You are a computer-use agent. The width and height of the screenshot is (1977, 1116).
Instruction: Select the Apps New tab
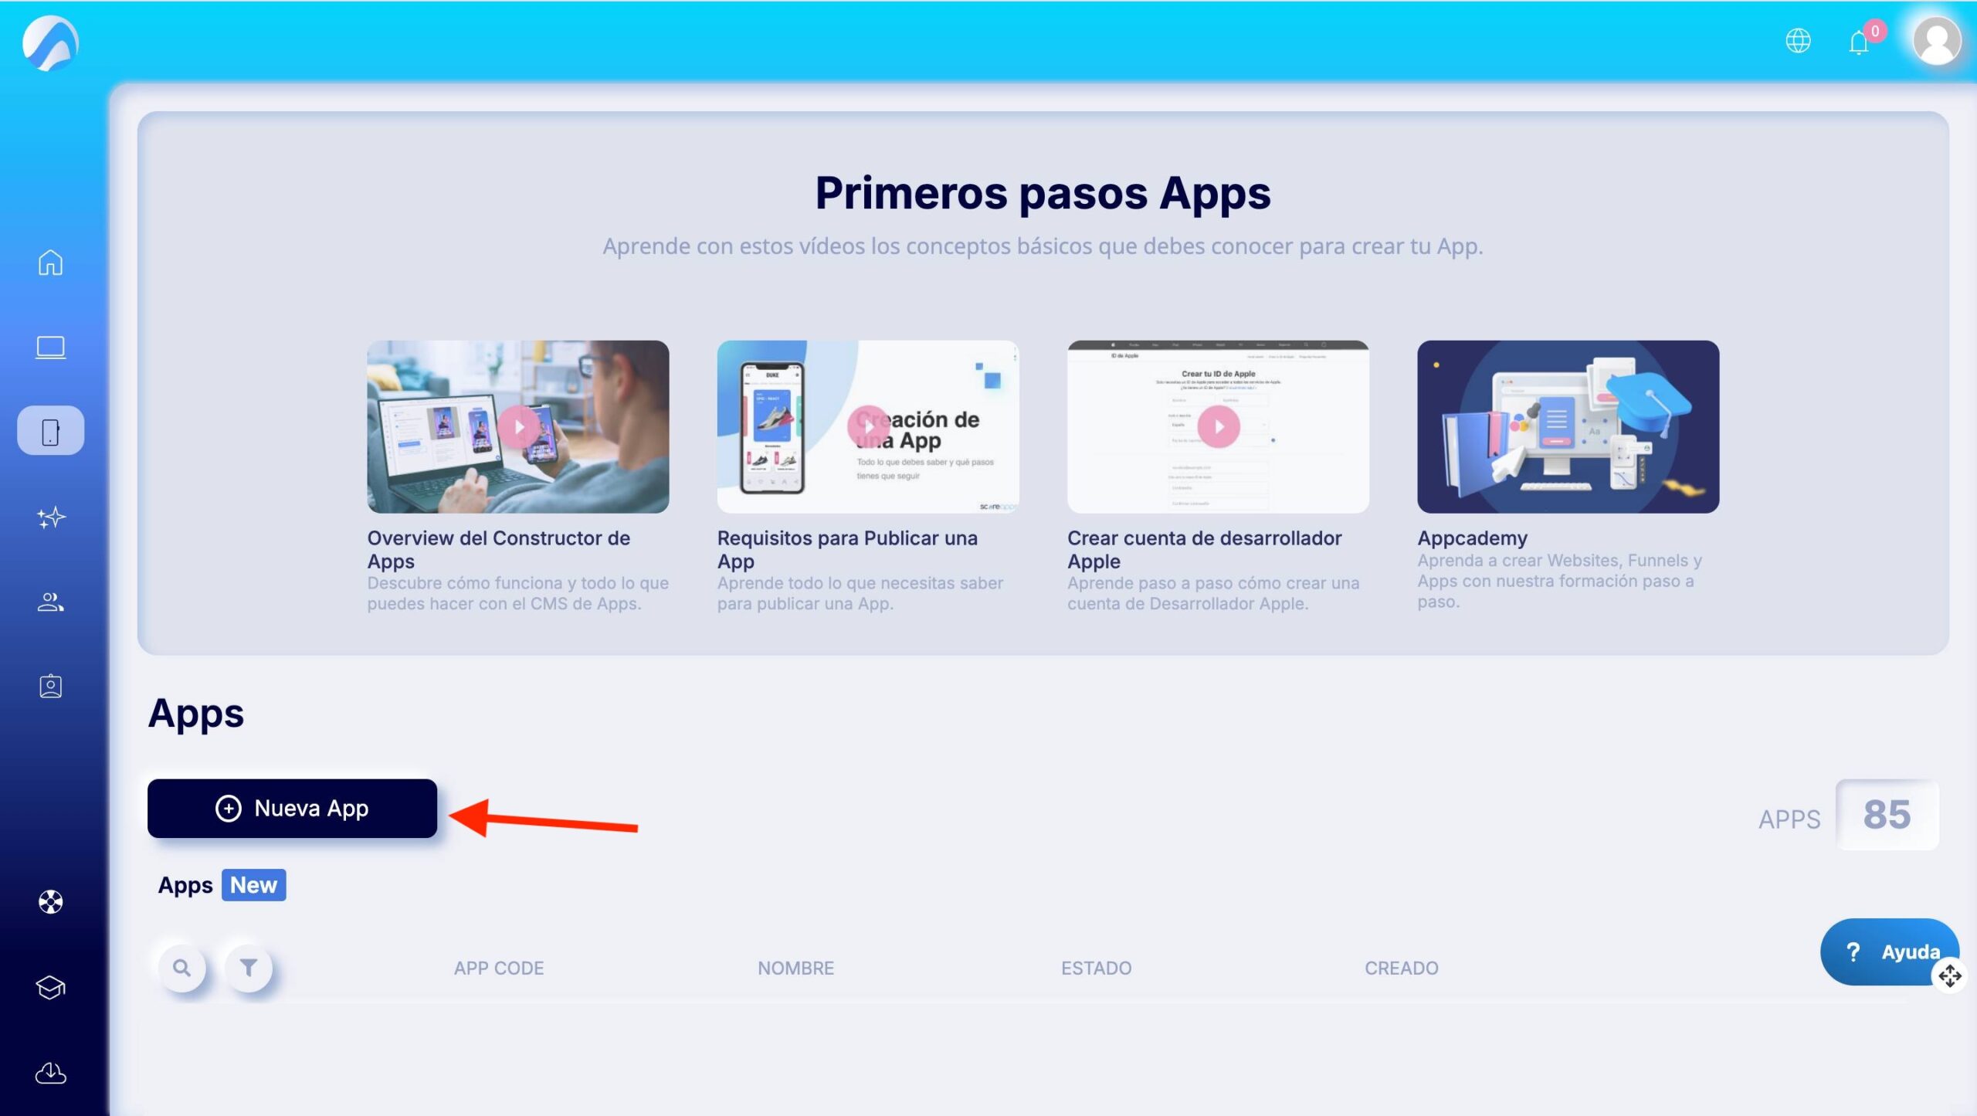coord(222,884)
